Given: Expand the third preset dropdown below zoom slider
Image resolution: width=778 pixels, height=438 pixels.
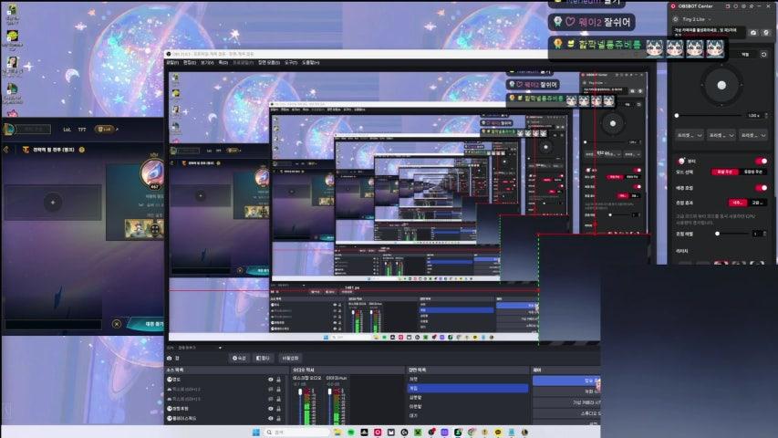Looking at the screenshot, I should click(751, 134).
